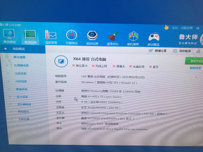The height and width of the screenshot is (152, 203).
Task: Open 论坛 forum link
Action: click(x=175, y=28)
